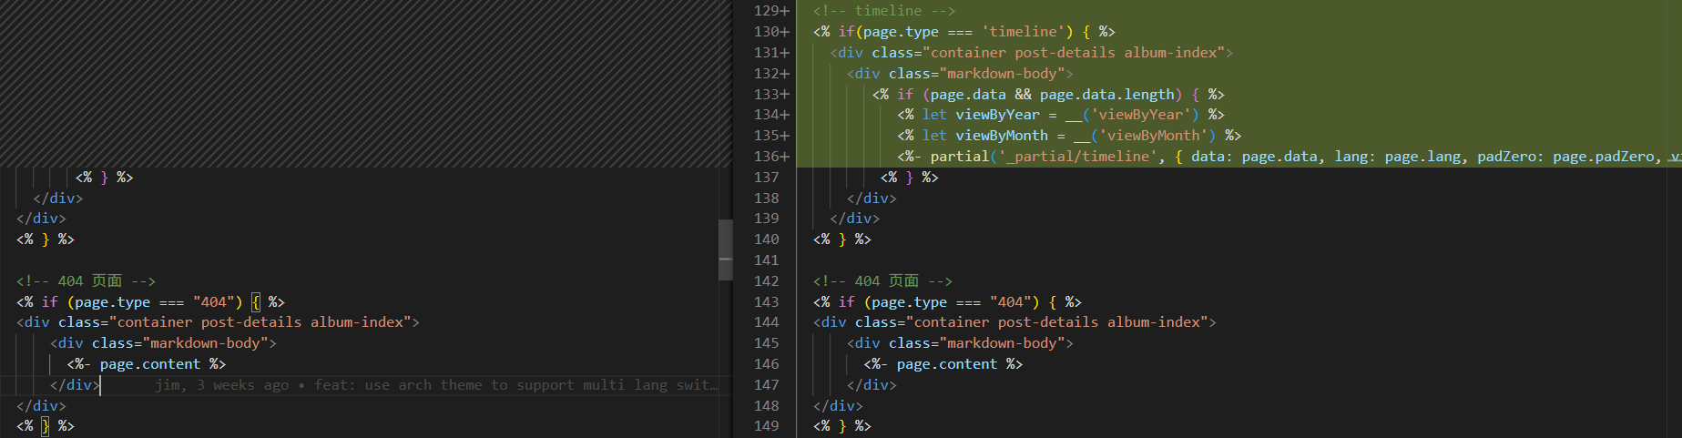Click the highlighted '}' on left pane's last line
The image size is (1682, 438).
click(x=46, y=426)
